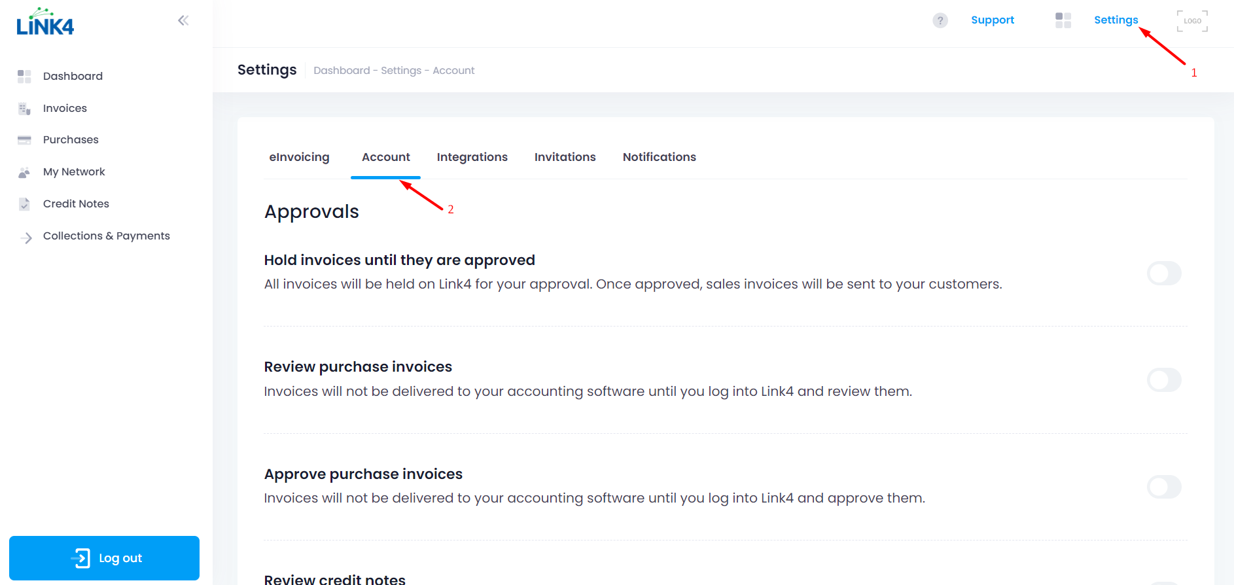The width and height of the screenshot is (1234, 585).
Task: Open the Notifications tab
Action: tap(660, 157)
